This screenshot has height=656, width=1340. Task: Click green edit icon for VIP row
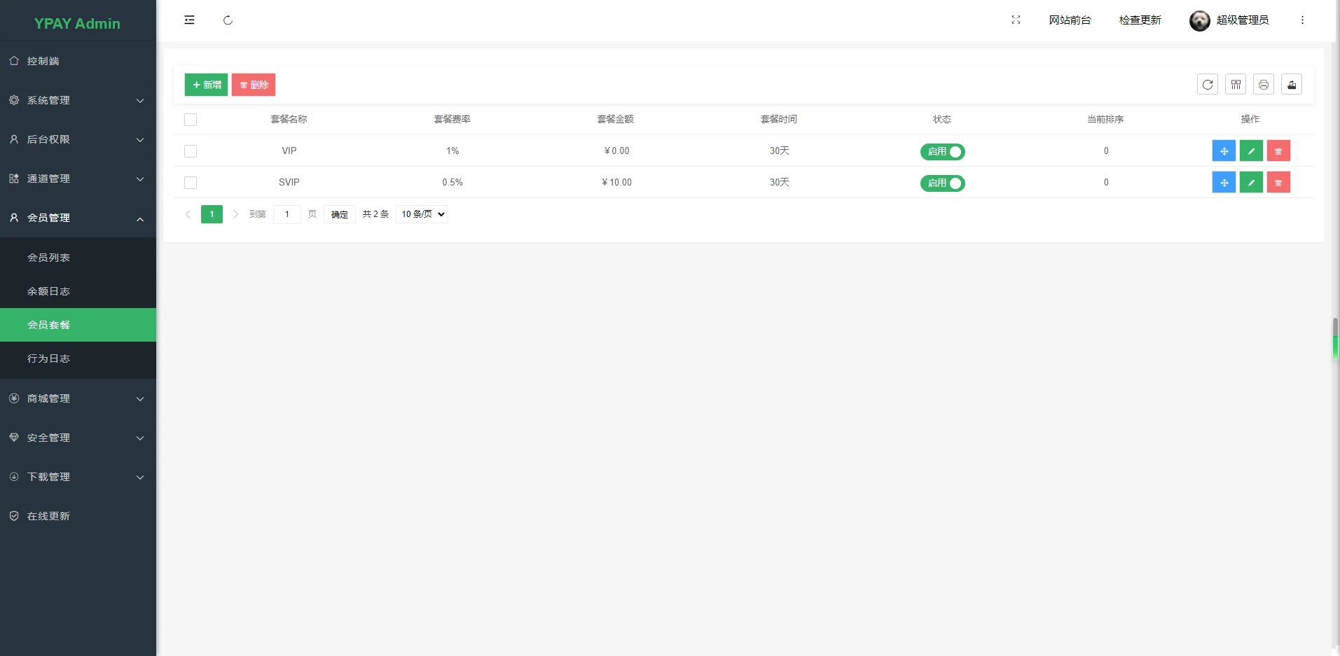coord(1250,151)
